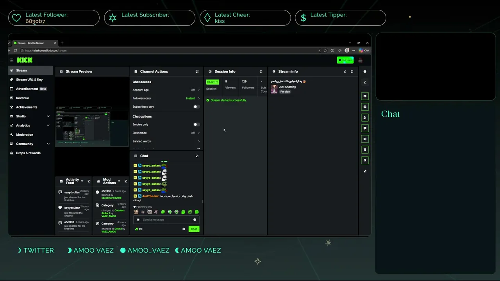Image resolution: width=500 pixels, height=281 pixels.
Task: Toggle Stream info widget in right rail
Action: (365, 160)
